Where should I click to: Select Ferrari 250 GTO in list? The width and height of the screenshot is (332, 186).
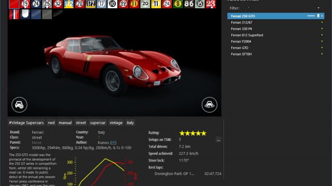pos(275,16)
